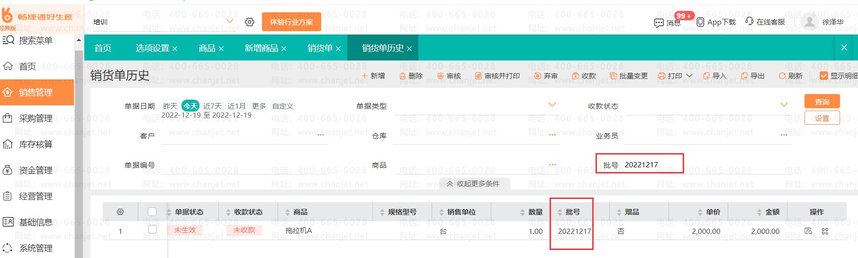This screenshot has width=858, height=258.
Task: Select 近1月 date filter
Action: (236, 106)
